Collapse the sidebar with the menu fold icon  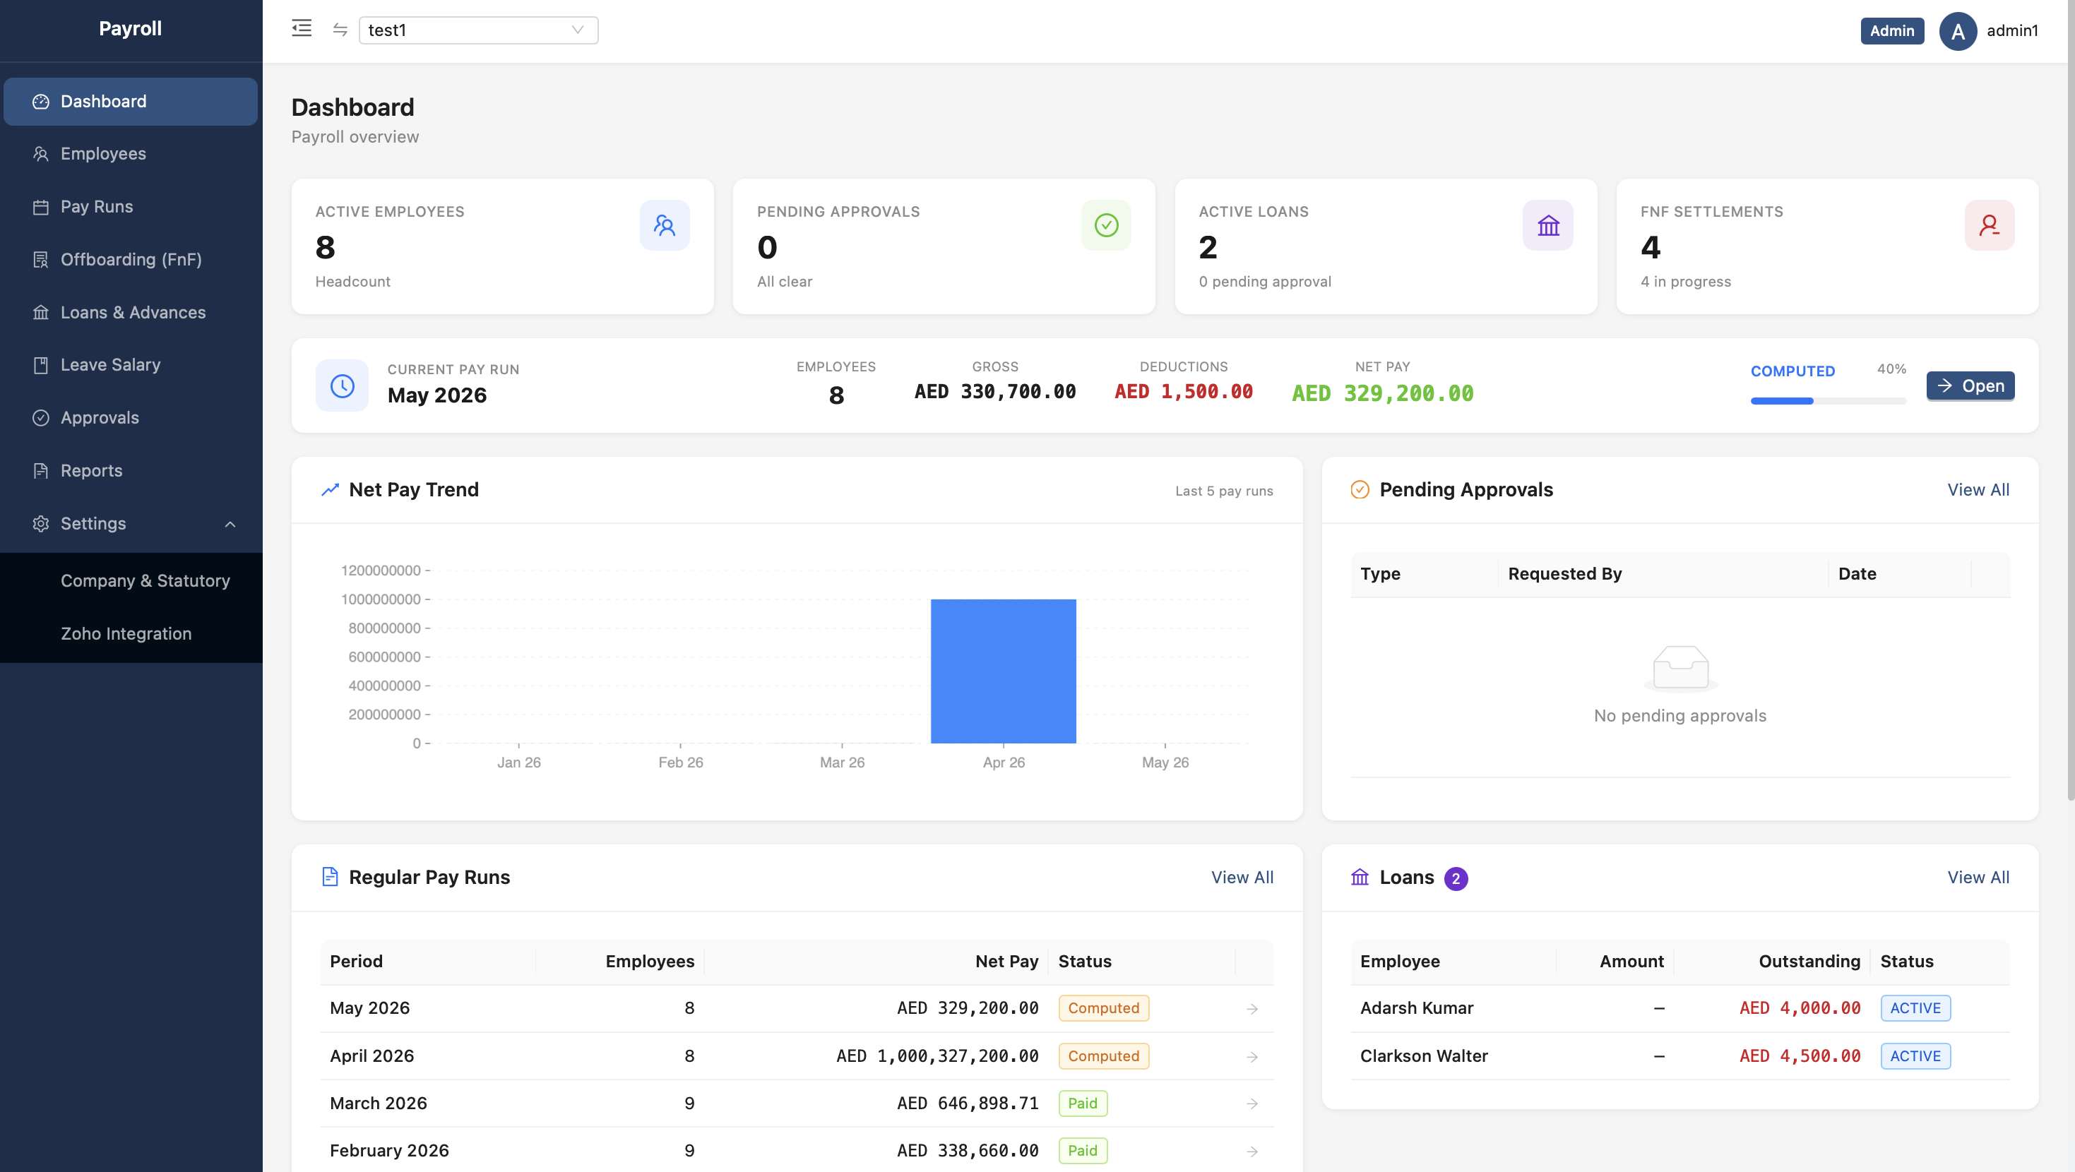[x=302, y=29]
